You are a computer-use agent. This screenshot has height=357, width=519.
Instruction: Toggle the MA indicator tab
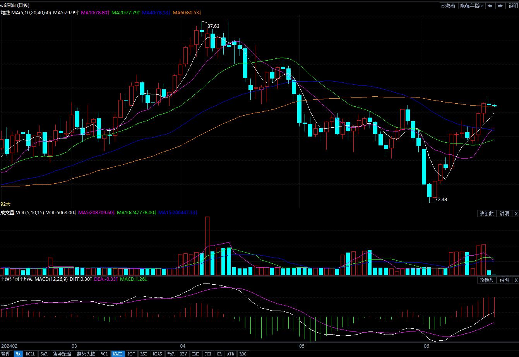pos(18,354)
